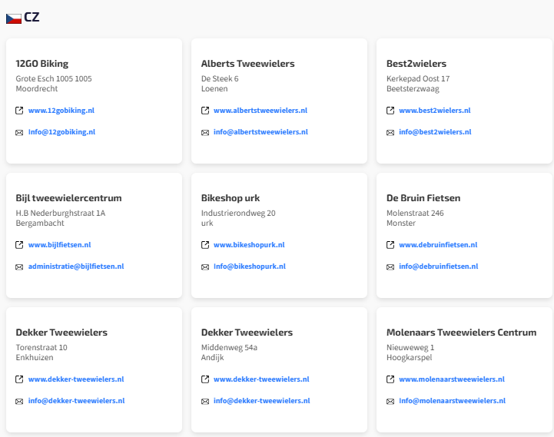
Task: Click the external link icon beside www.12gobiking.nl
Action: [x=19, y=111]
